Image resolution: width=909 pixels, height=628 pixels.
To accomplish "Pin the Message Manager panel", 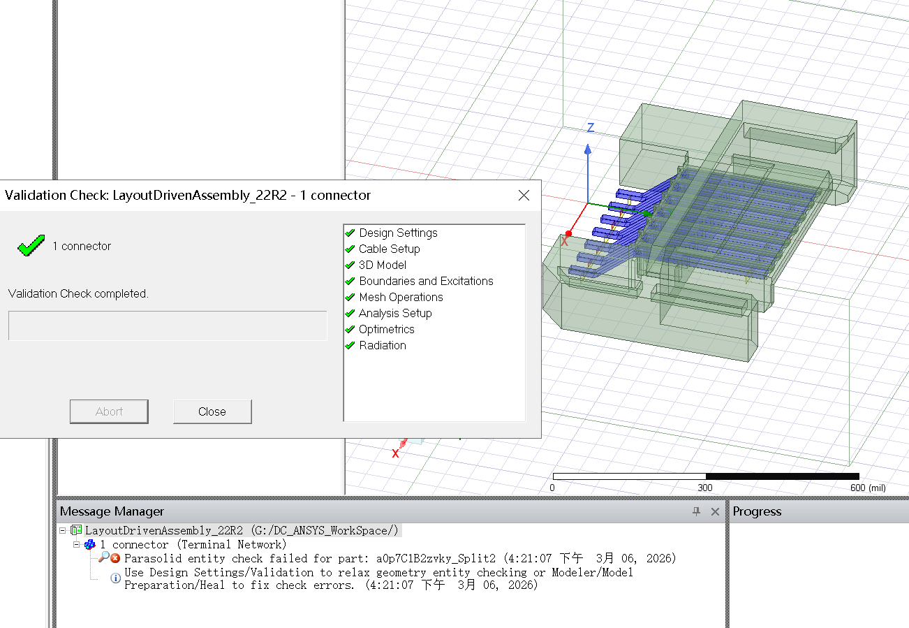I will point(696,512).
